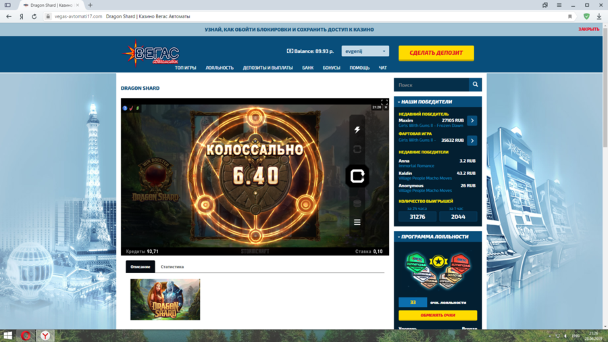The width and height of the screenshot is (608, 342).
Task: Click the lightning bolt quick spin icon
Action: (x=357, y=130)
